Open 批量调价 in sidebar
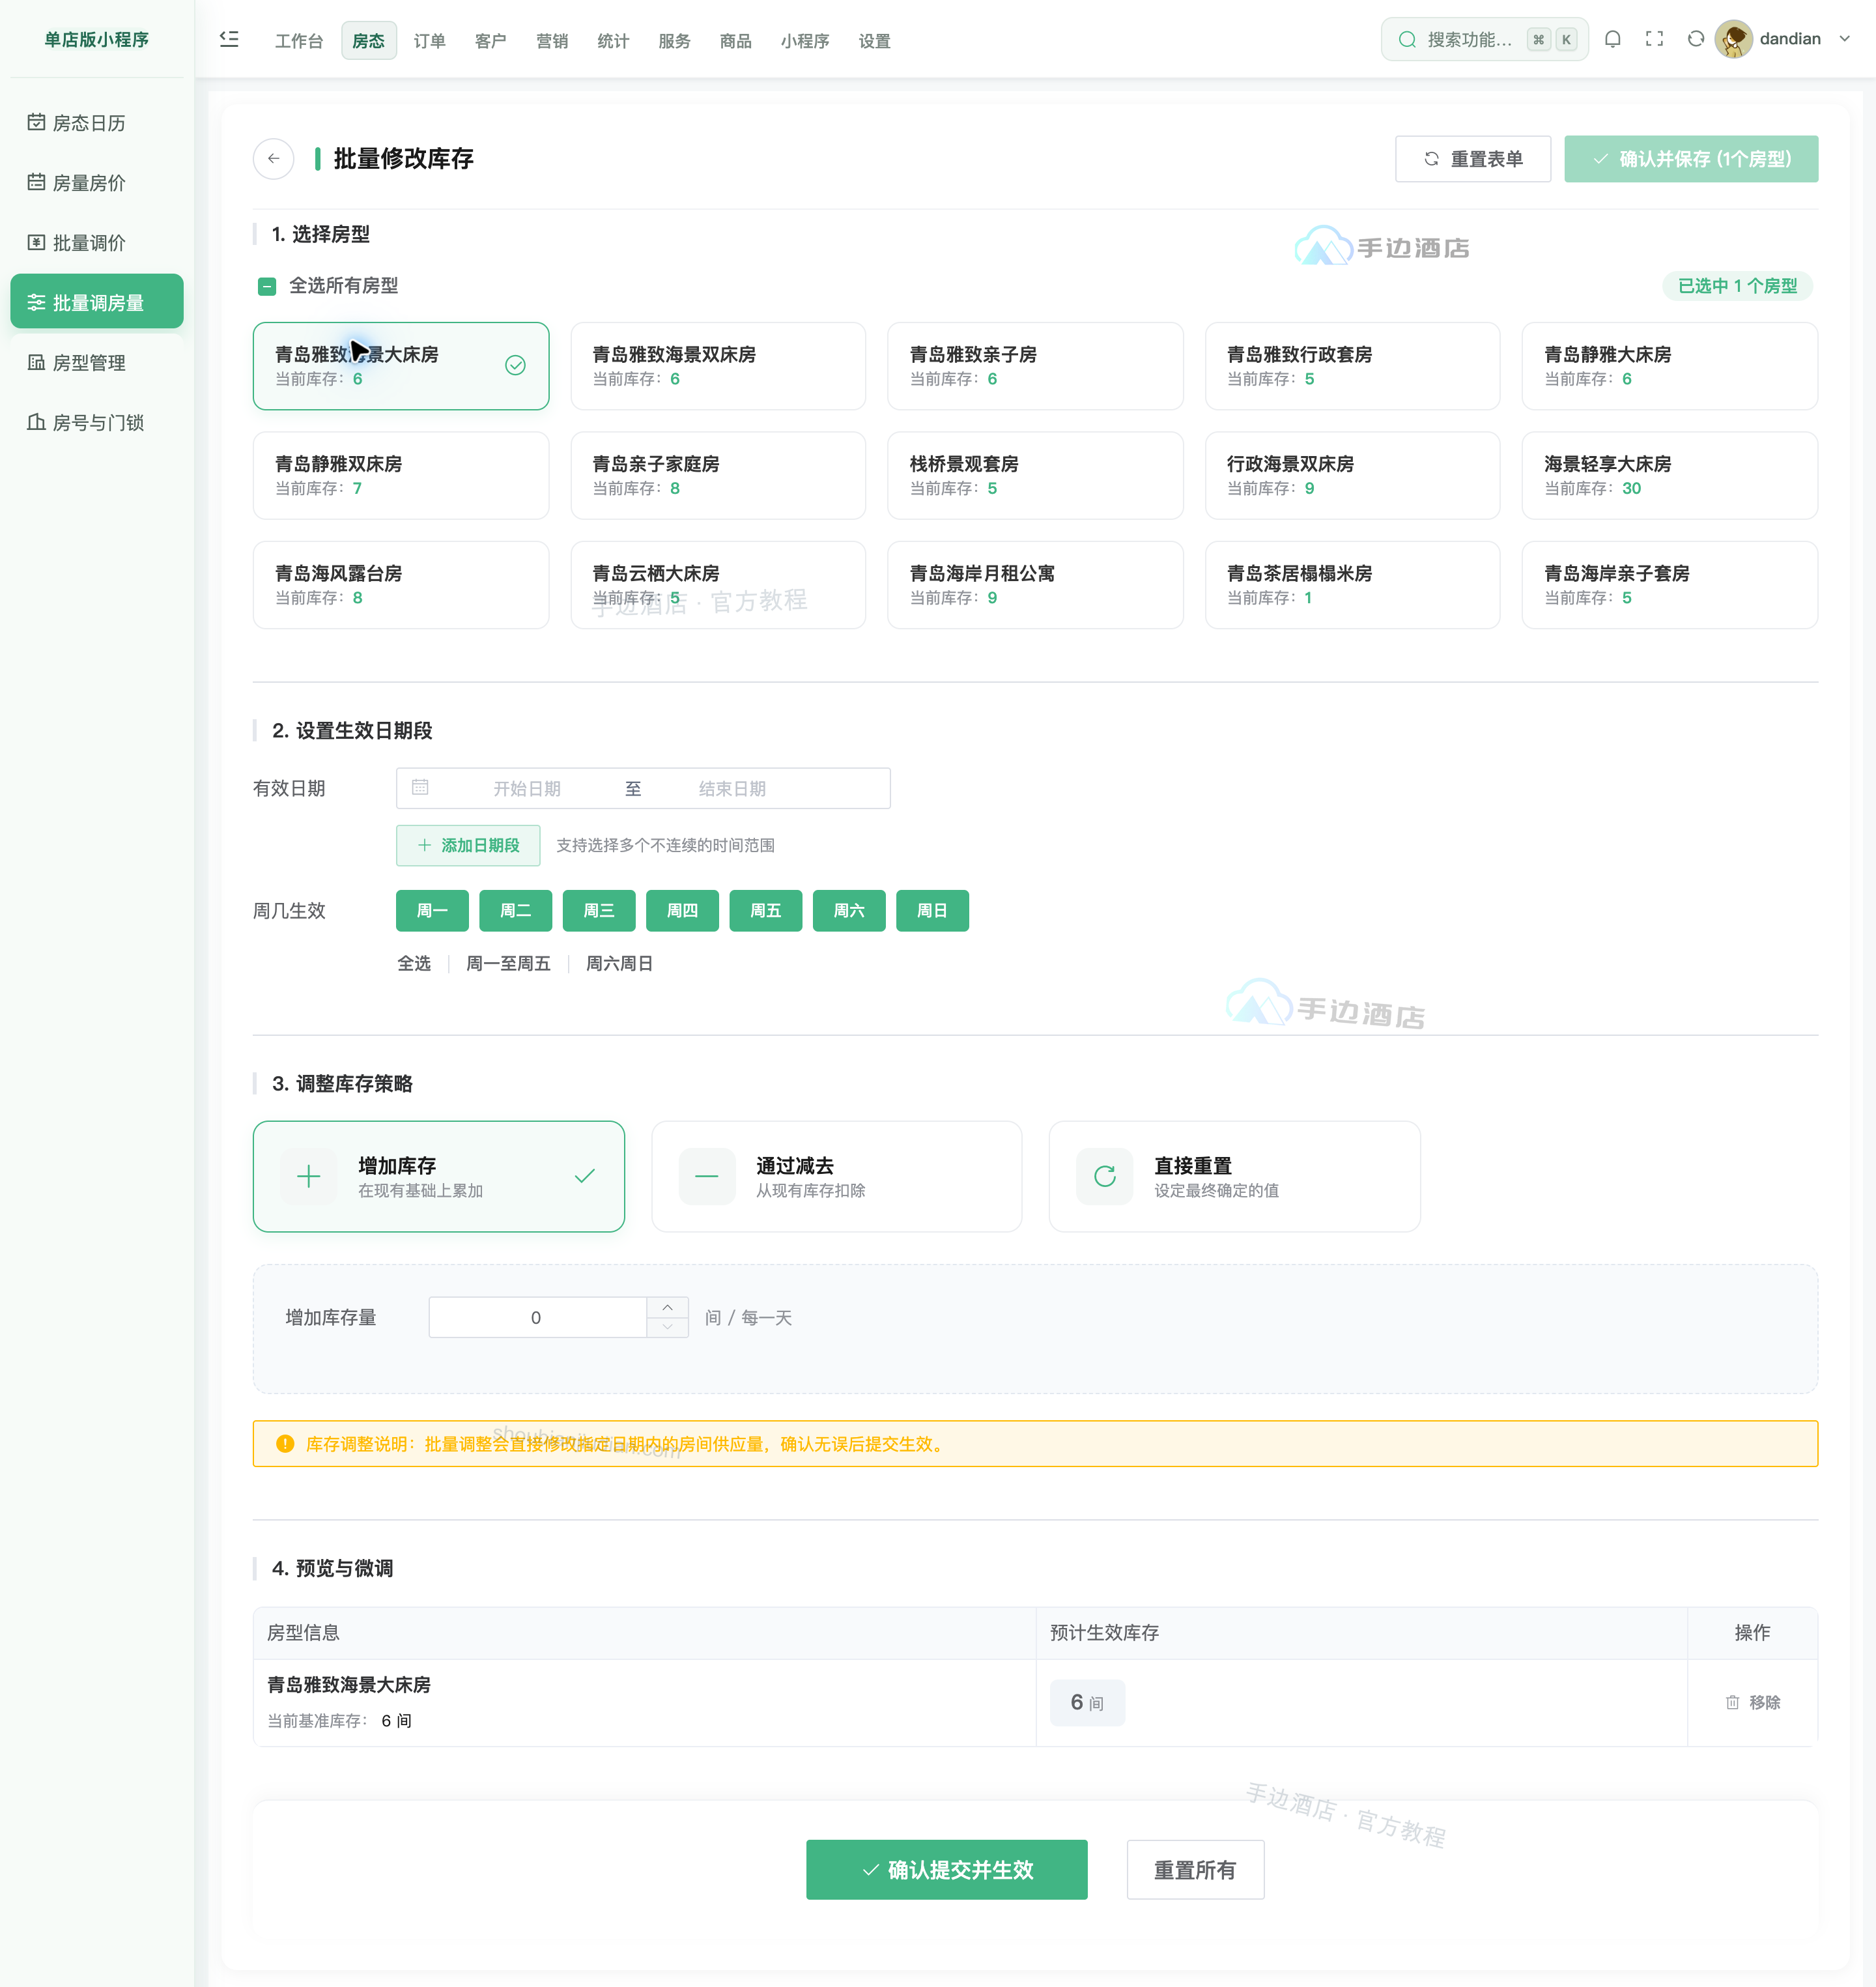This screenshot has height=1987, width=1876. click(97, 242)
